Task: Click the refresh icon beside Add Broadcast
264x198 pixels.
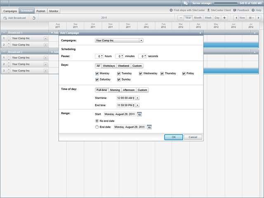Action: point(33,18)
